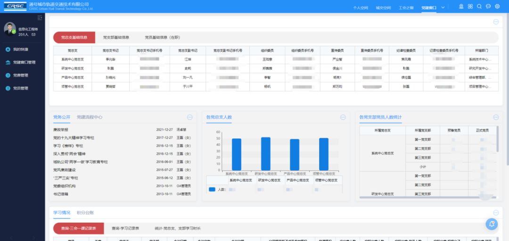Click the 各党支部党员人数统计 table scrollbar
Viewport: 509px width, 241px height.
tap(497, 141)
